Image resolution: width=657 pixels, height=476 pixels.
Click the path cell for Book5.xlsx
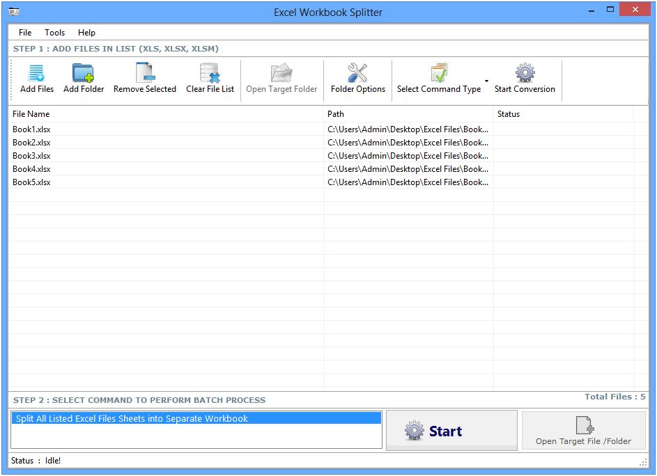coord(408,182)
